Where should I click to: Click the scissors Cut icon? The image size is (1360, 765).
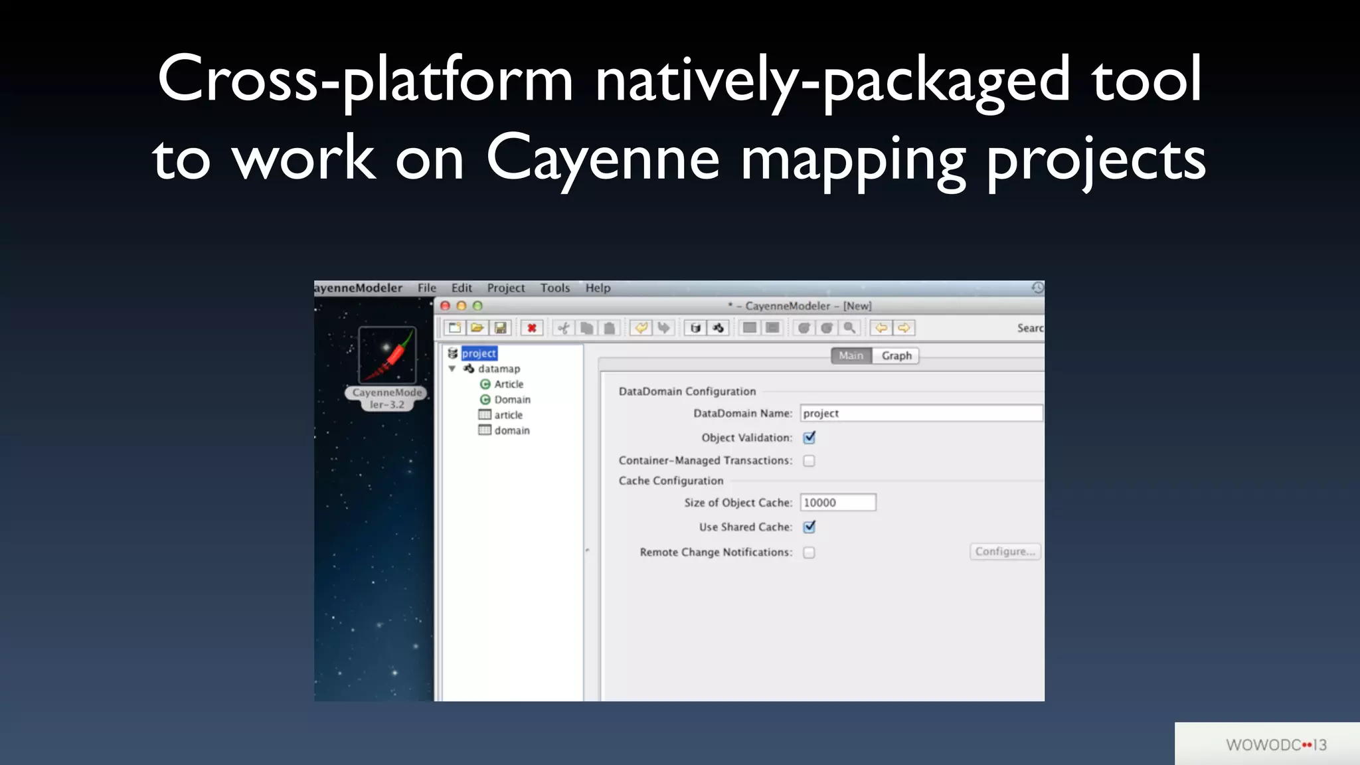click(x=564, y=327)
